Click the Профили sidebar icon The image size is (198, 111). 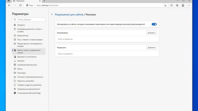(x=15, y=25)
